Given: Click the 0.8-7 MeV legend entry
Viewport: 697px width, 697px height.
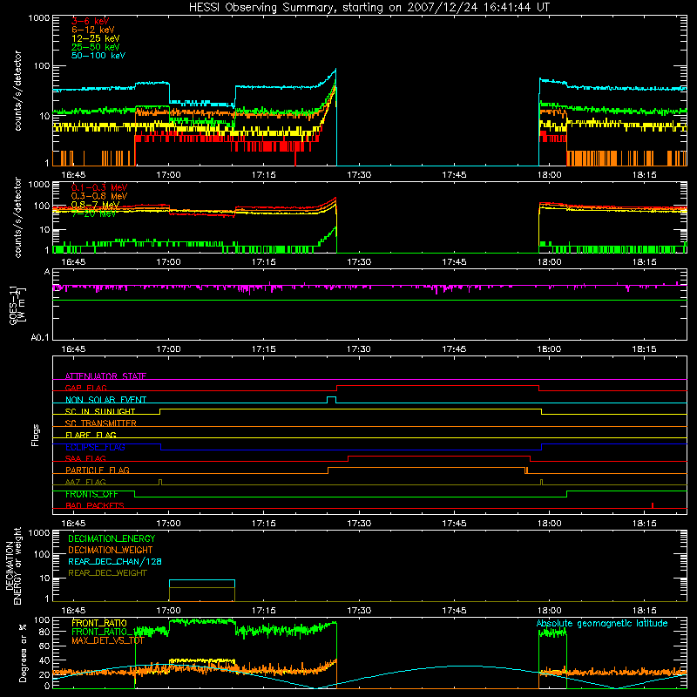Looking at the screenshot, I should coord(95,205).
